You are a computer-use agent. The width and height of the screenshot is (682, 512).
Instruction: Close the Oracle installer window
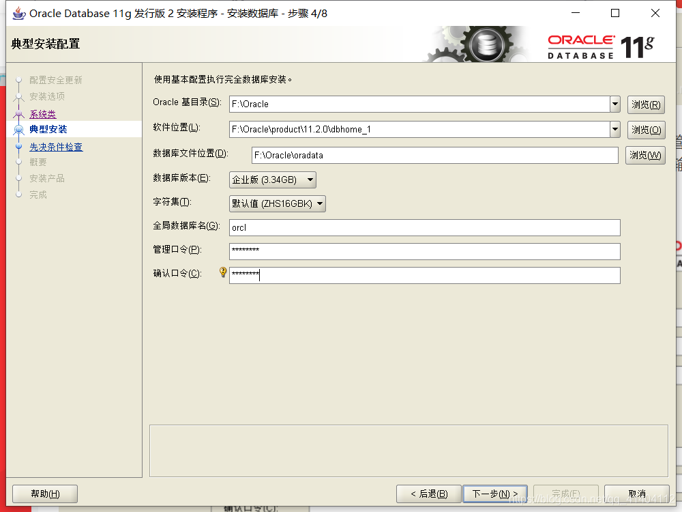coord(655,13)
